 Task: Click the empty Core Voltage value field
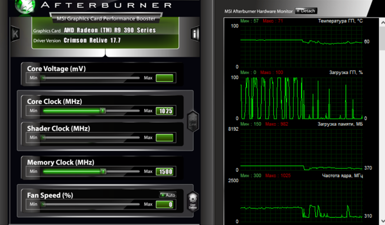(165, 78)
